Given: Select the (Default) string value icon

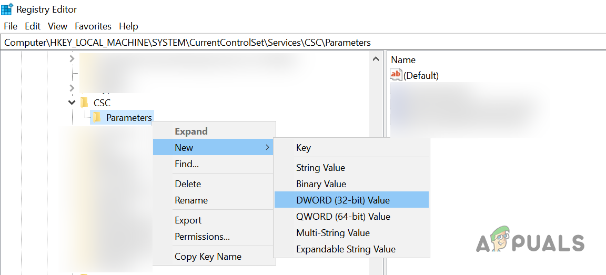Looking at the screenshot, I should (396, 75).
